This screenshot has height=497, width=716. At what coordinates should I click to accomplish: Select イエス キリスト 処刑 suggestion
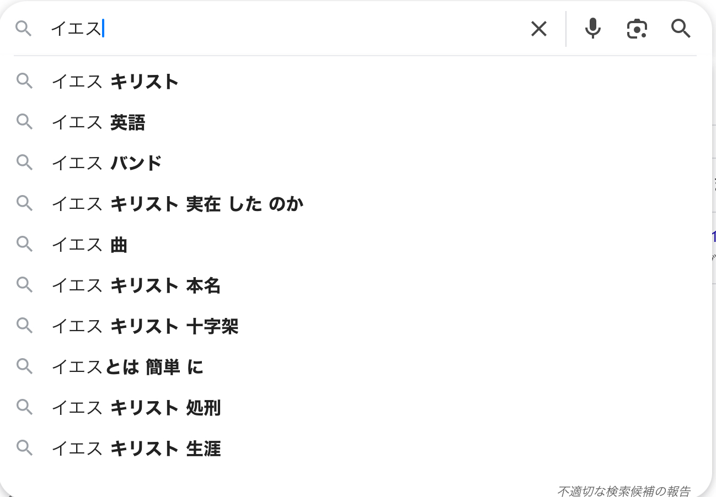[136, 408]
